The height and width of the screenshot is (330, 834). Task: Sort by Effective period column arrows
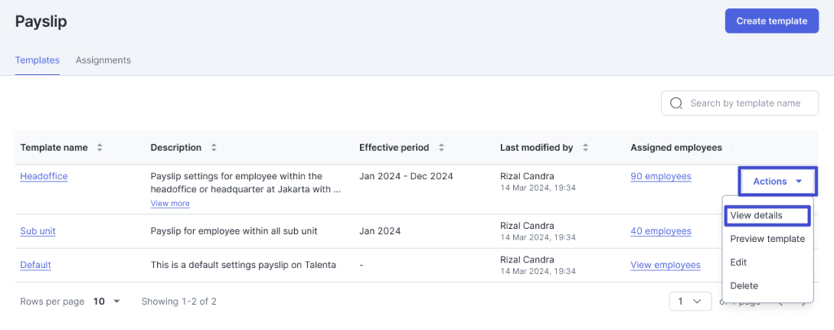441,147
